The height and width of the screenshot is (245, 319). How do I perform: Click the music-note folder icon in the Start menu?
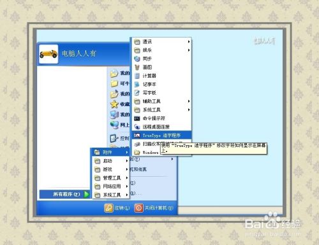[x=114, y=94]
